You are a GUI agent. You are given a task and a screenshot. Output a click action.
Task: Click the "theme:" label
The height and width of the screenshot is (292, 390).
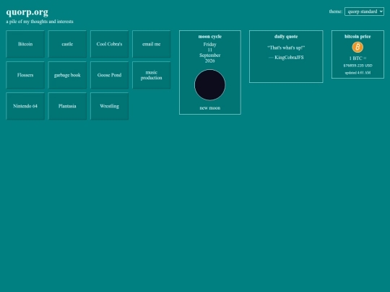(336, 12)
